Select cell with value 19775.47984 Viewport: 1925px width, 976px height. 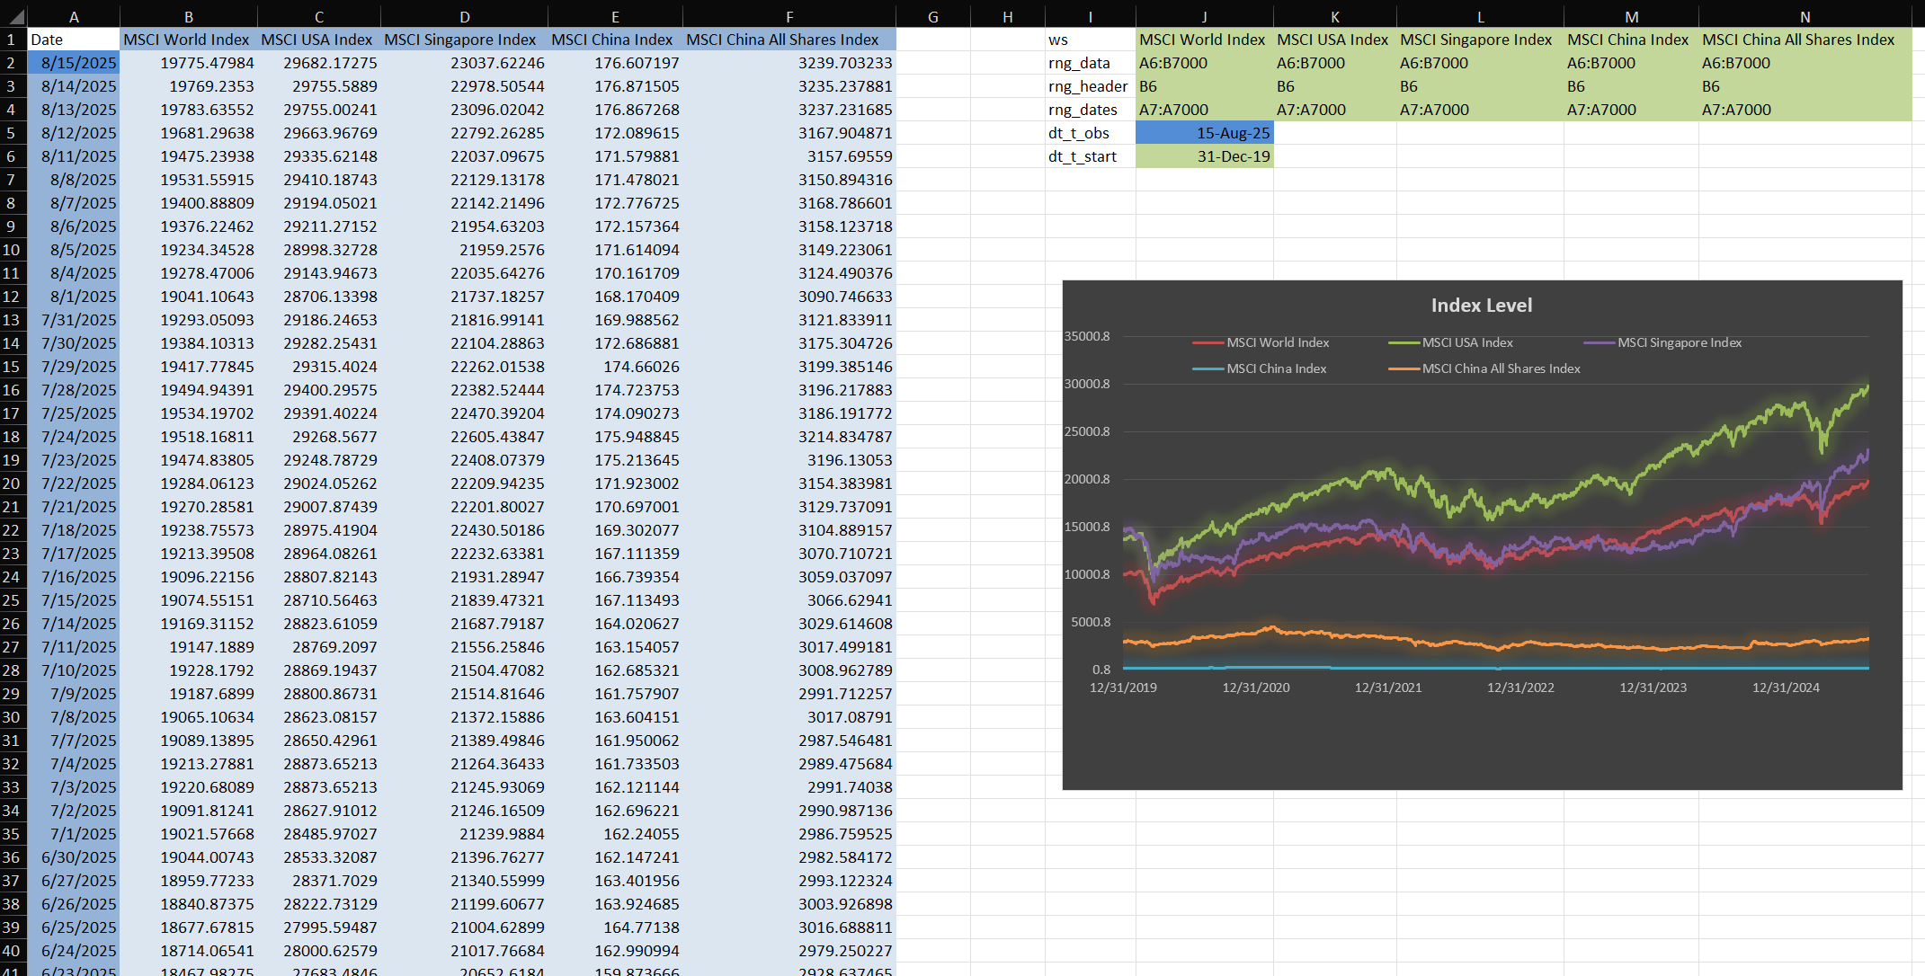tap(189, 63)
